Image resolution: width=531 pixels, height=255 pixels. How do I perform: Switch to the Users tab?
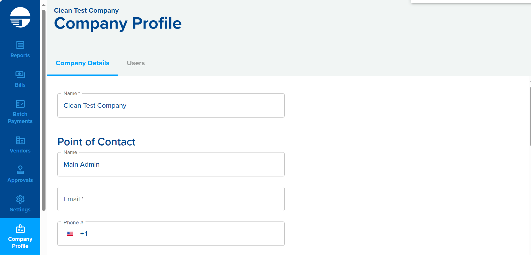[x=135, y=63]
